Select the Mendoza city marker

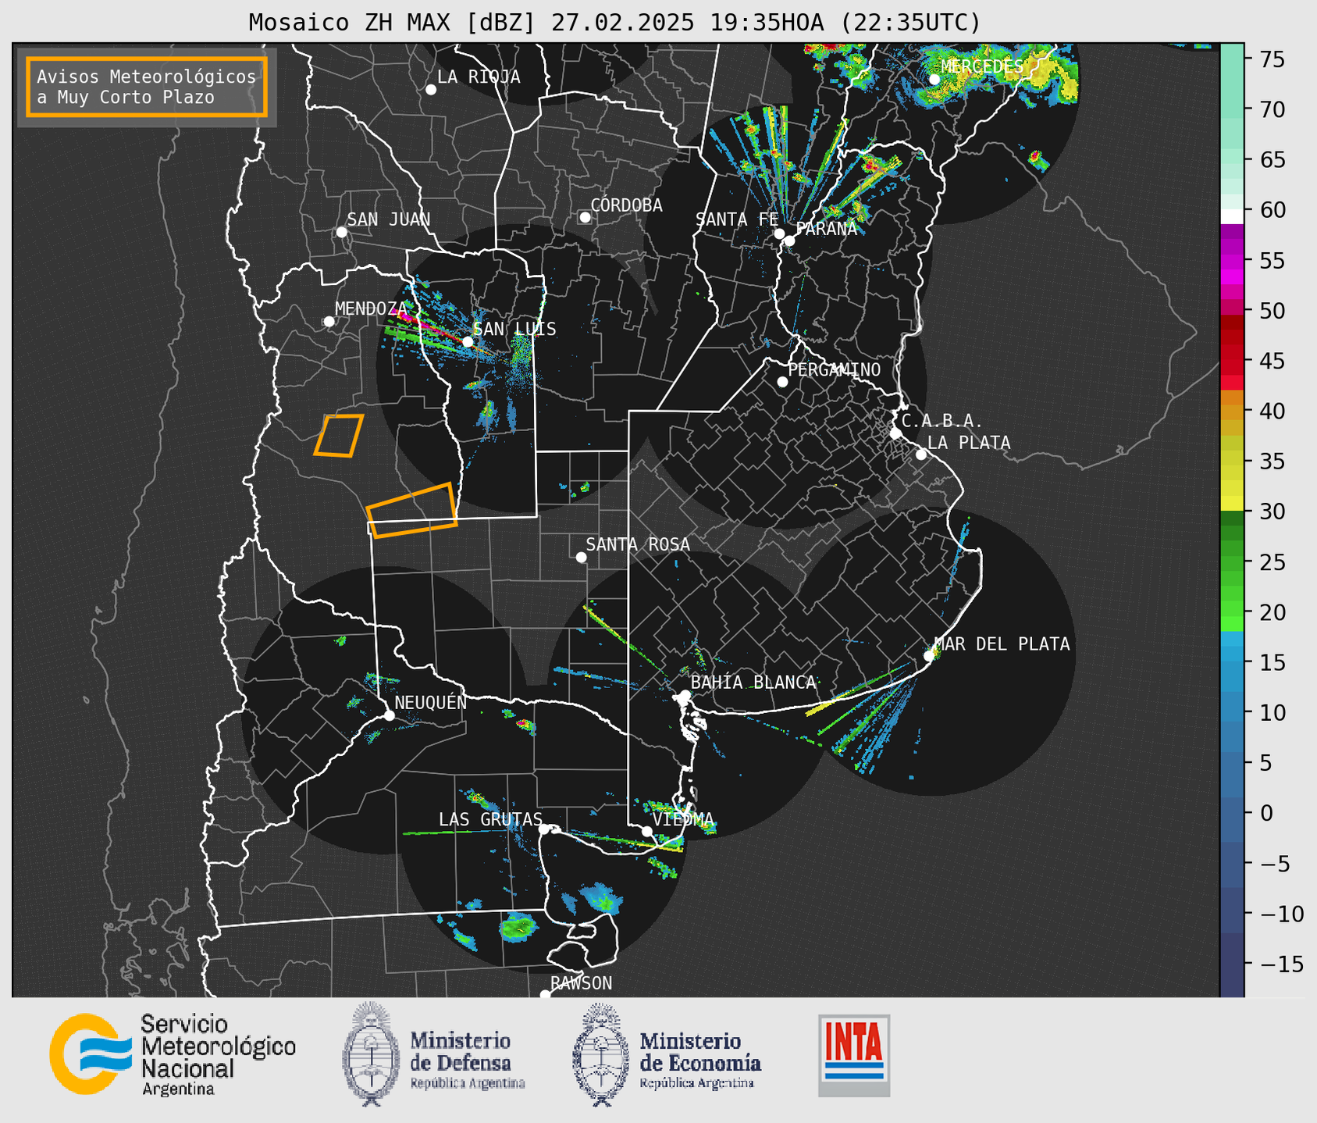[x=329, y=322]
